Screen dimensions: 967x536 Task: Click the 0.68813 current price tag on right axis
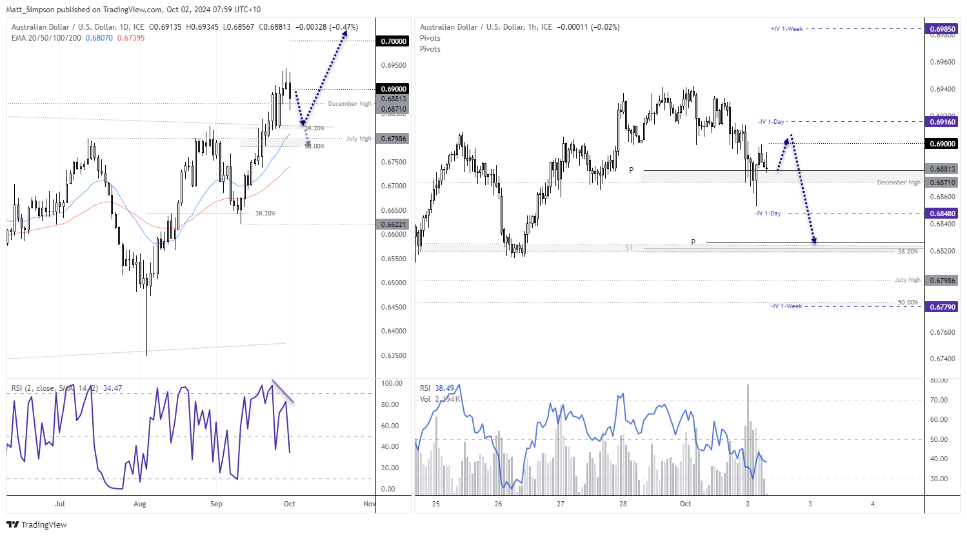coord(942,169)
